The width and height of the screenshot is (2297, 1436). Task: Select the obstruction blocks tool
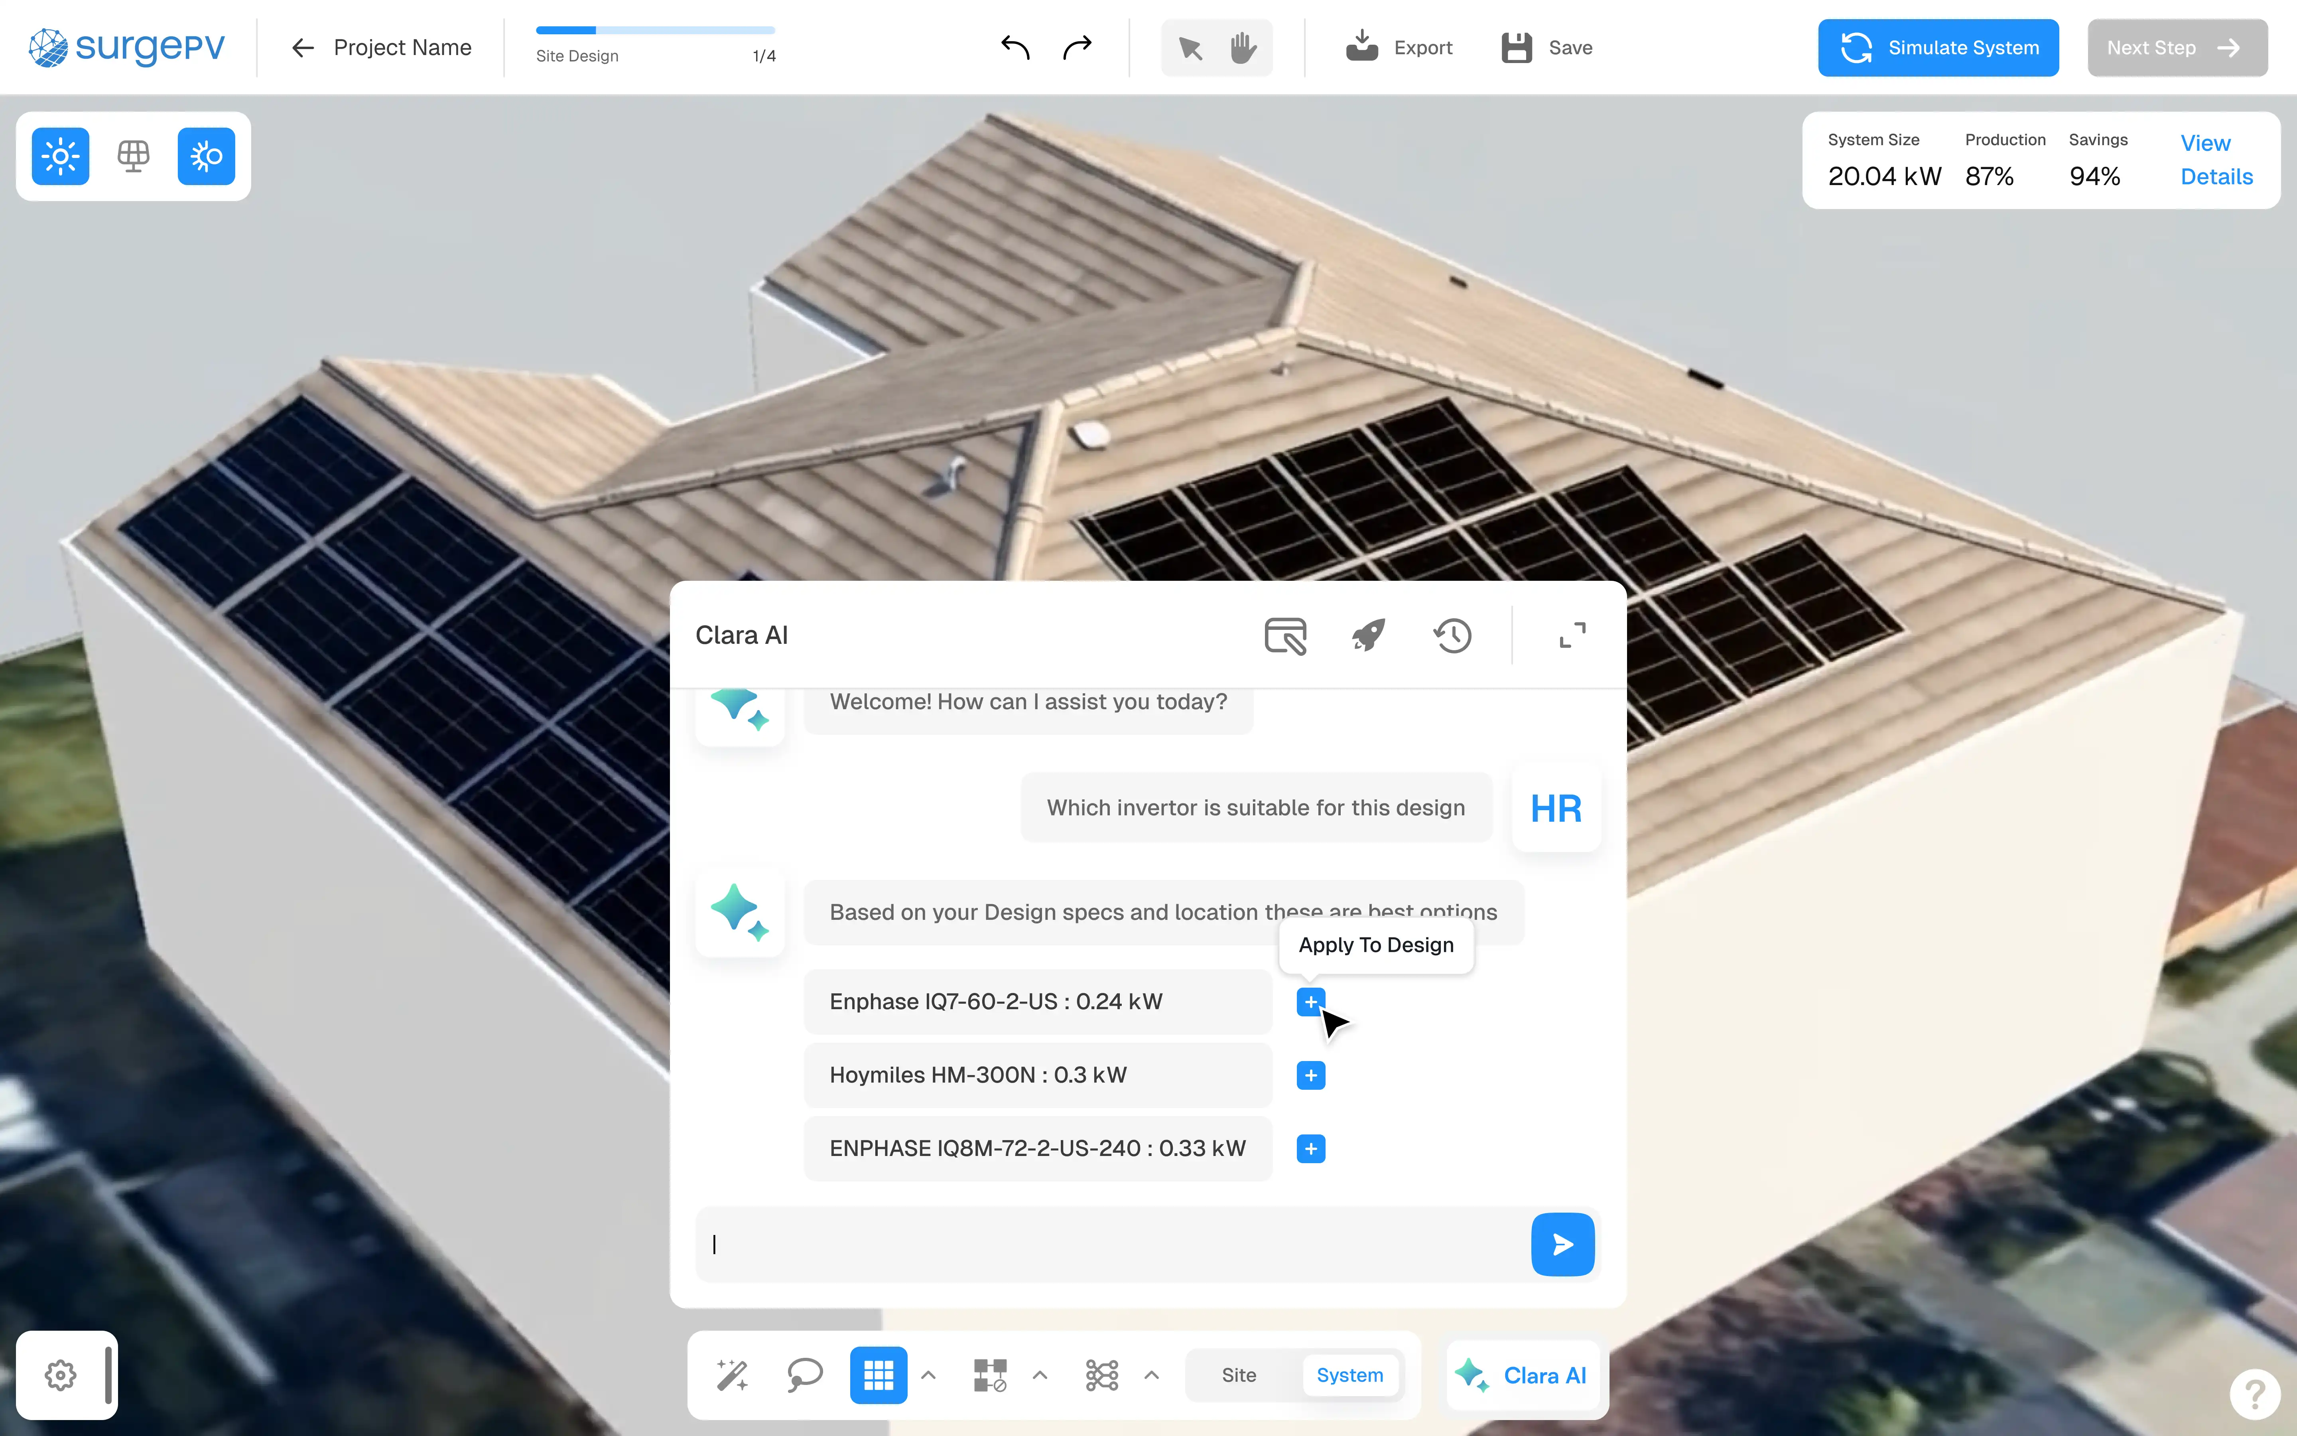990,1375
